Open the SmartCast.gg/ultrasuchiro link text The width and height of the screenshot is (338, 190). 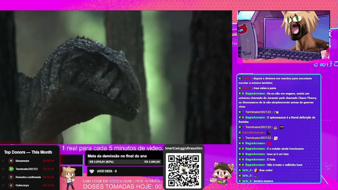[x=184, y=148]
